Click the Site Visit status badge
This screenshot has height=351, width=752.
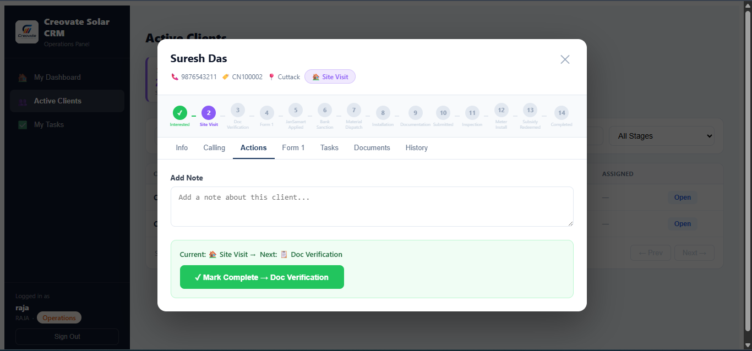(x=330, y=77)
